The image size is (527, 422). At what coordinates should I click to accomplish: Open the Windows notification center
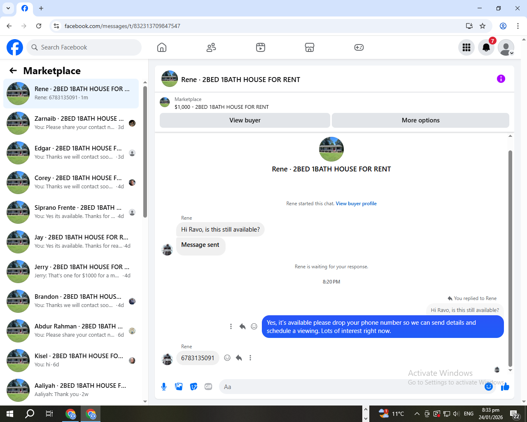[515, 414]
